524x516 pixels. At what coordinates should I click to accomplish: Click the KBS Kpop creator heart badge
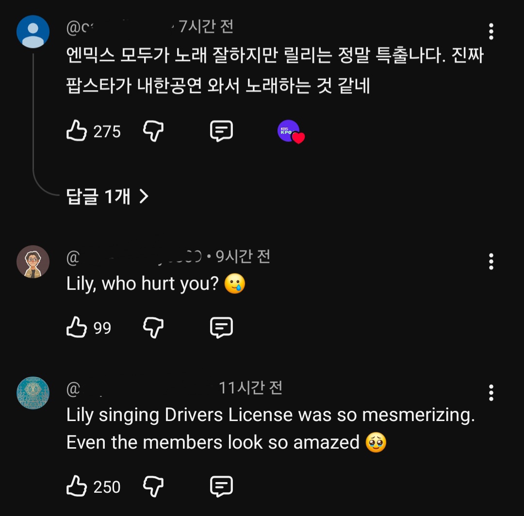coord(290,131)
